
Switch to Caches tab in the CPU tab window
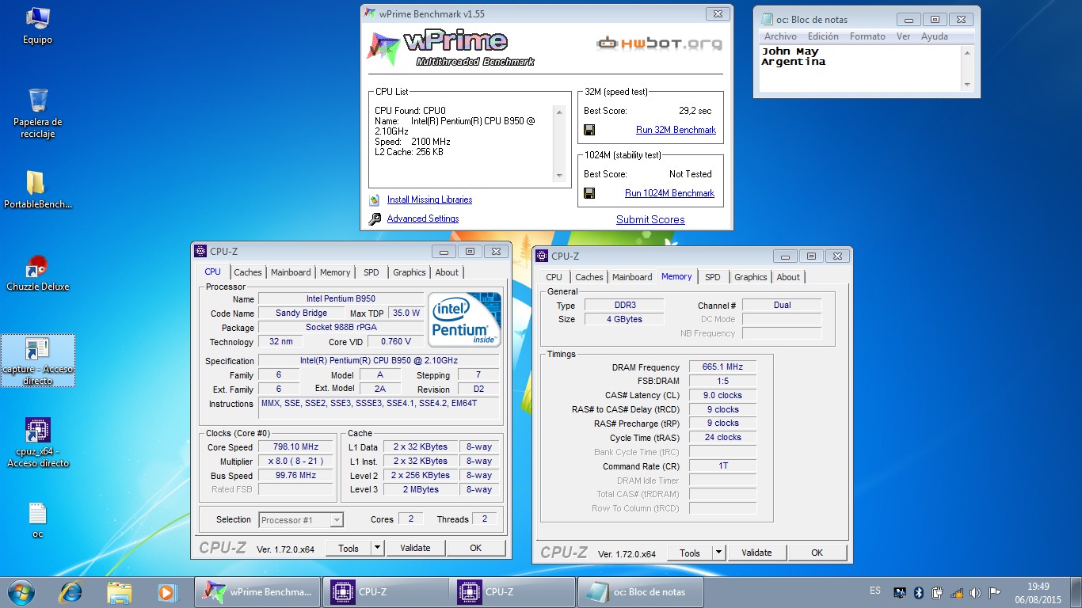pyautogui.click(x=248, y=272)
